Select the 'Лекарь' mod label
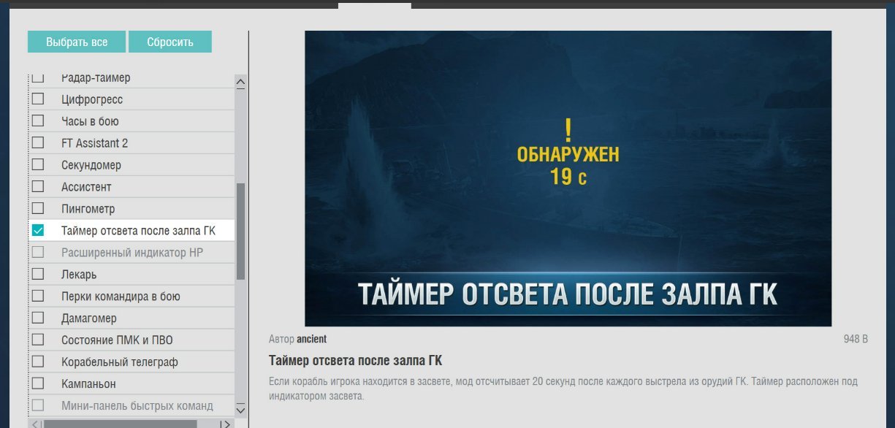895x428 pixels. coord(79,275)
